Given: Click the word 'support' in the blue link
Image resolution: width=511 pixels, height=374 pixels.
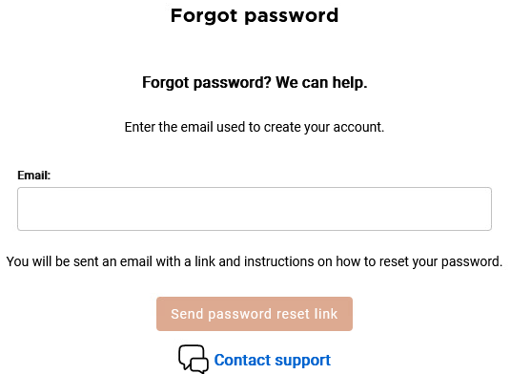Looking at the screenshot, I should 302,362.
